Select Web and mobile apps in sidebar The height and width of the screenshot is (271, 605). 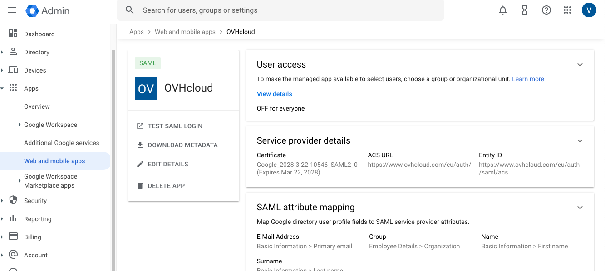(54, 161)
